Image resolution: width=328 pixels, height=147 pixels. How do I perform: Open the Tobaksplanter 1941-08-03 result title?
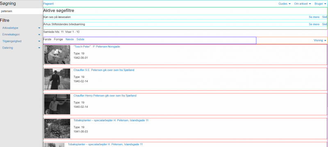click(111, 120)
